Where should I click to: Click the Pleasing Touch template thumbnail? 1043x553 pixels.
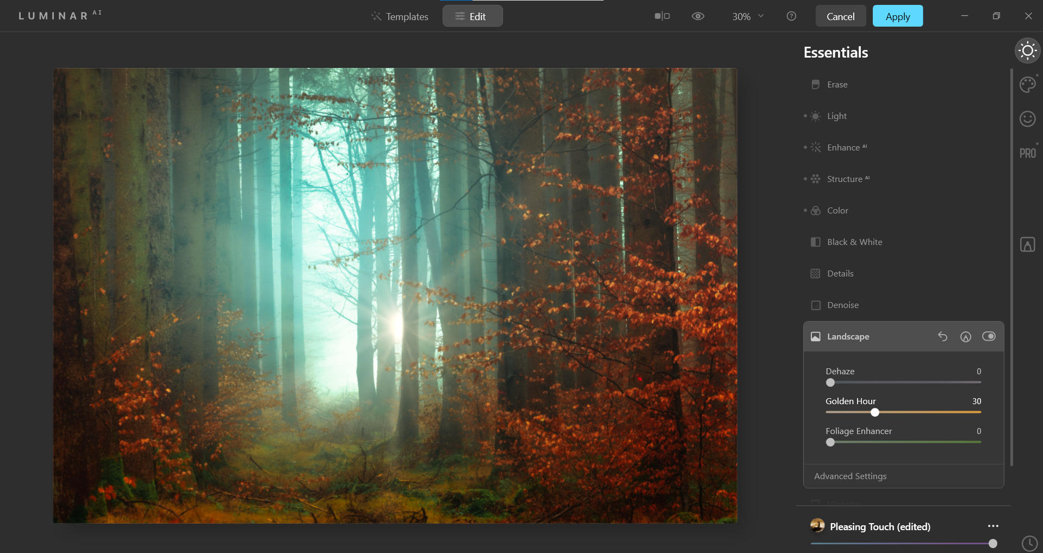[817, 525]
